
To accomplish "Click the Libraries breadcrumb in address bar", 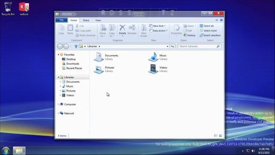I will point(92,46).
